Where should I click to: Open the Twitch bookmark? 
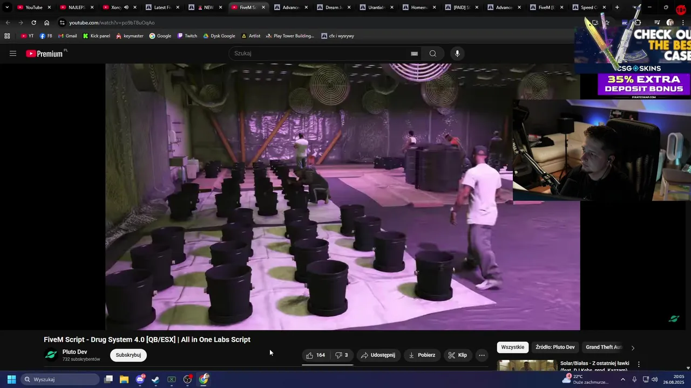pos(187,36)
